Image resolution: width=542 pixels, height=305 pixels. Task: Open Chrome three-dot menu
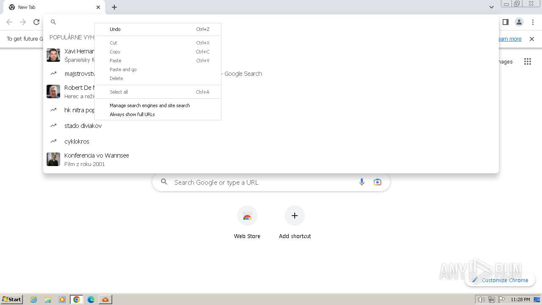pos(533,22)
